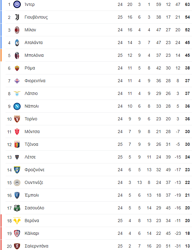Click the Sassuolo green crest
This screenshot has width=192, height=250.
pyautogui.click(x=17, y=208)
